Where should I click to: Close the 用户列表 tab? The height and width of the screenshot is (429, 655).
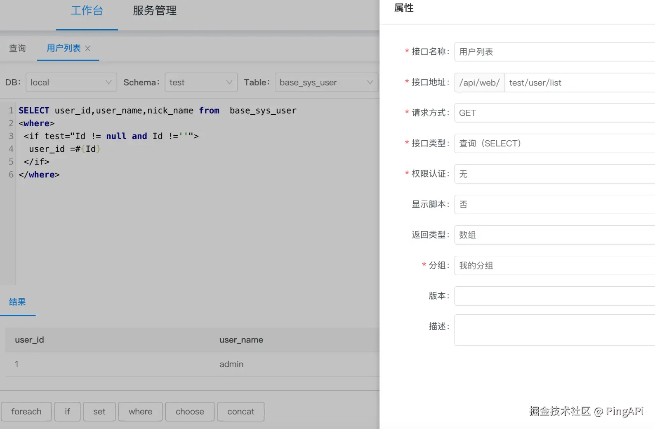click(87, 49)
